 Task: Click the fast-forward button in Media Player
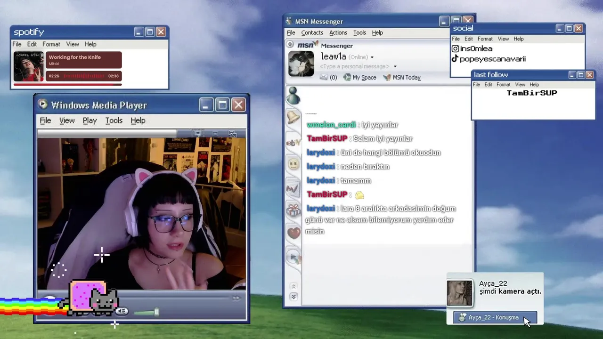236,298
